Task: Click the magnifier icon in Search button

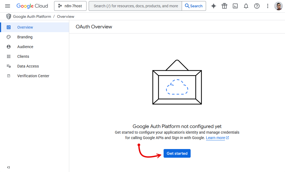Action: pos(187,6)
